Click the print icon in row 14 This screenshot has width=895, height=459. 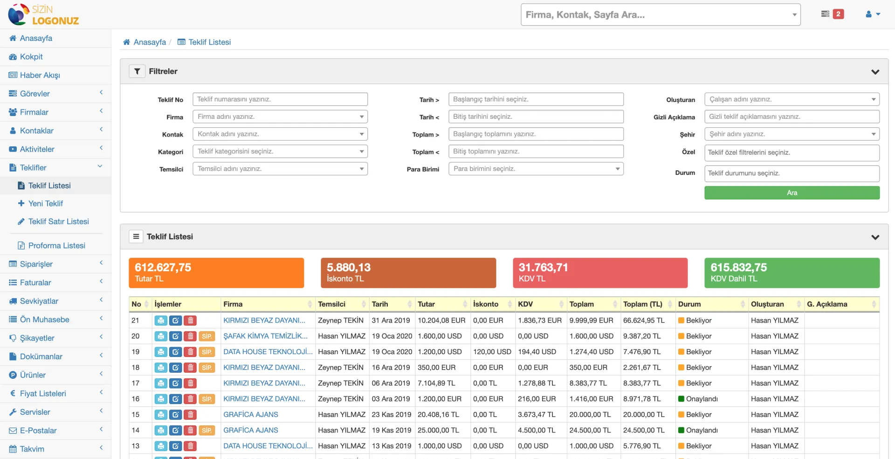161,431
